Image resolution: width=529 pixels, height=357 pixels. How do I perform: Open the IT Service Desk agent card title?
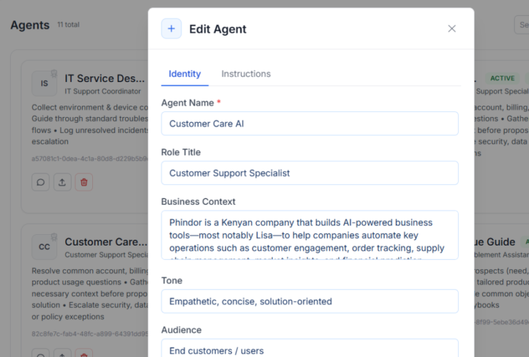pos(104,79)
